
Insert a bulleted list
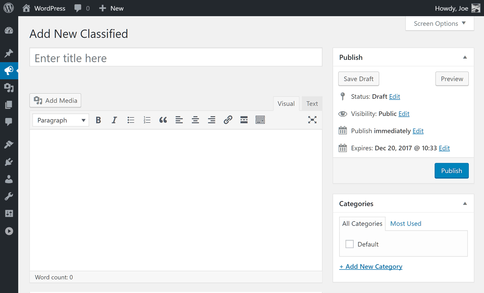131,120
